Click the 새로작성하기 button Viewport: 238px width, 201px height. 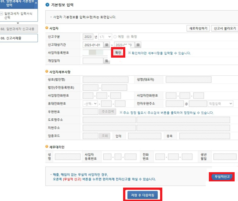pyautogui.click(x=198, y=29)
